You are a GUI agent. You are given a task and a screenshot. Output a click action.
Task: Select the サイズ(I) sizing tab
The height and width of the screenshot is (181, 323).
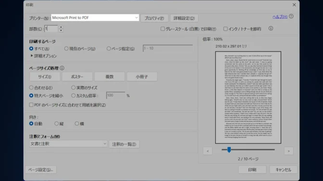pyautogui.click(x=45, y=77)
